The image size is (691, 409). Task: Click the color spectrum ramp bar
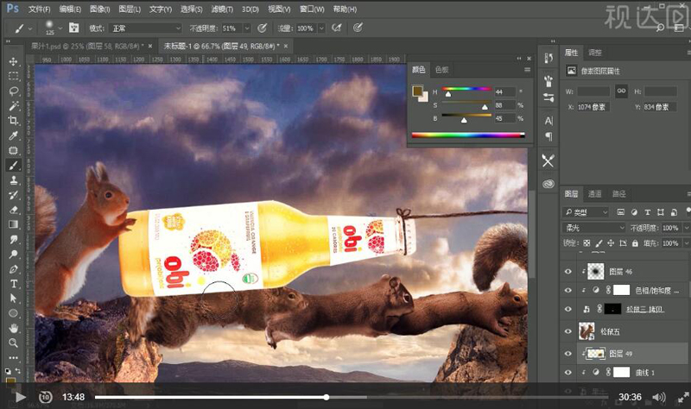468,135
